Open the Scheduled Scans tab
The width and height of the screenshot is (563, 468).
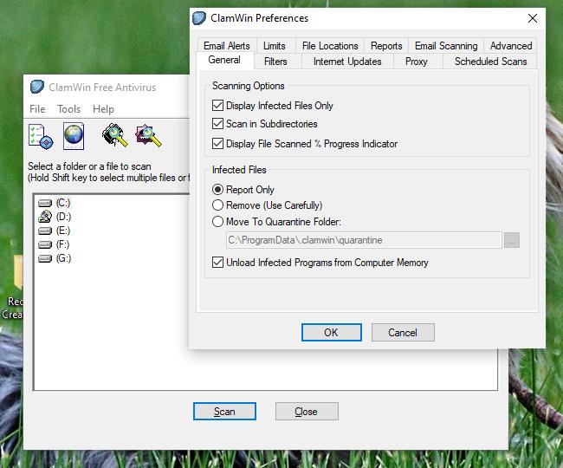[x=490, y=62]
